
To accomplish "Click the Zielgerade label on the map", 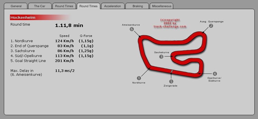I will (170, 86).
